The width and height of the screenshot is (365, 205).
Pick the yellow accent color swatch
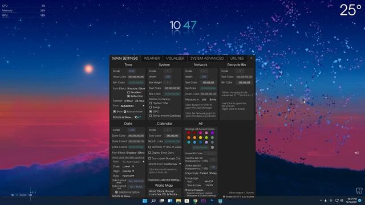tap(200, 138)
